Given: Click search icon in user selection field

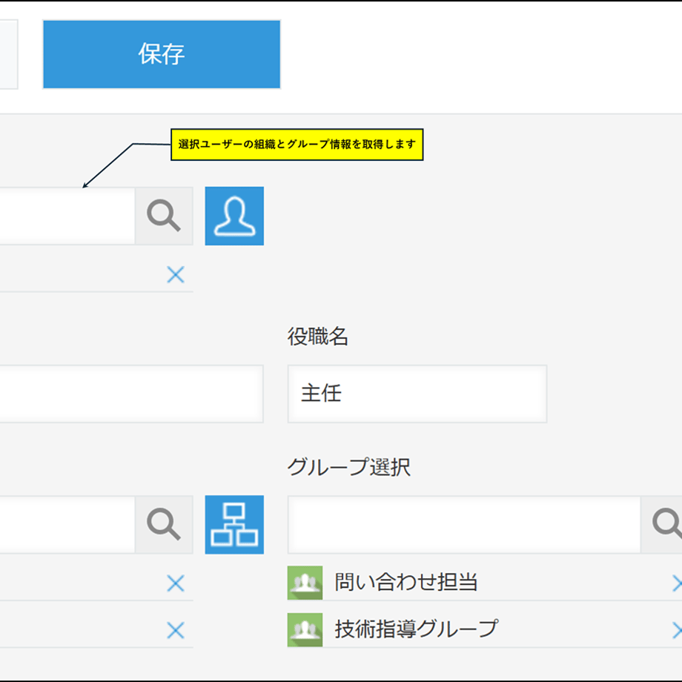Looking at the screenshot, I should coord(164,216).
